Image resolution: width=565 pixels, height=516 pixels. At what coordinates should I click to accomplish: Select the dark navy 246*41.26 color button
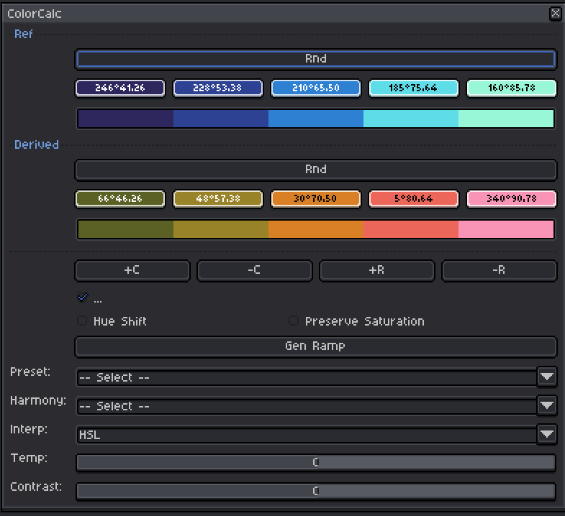[120, 88]
